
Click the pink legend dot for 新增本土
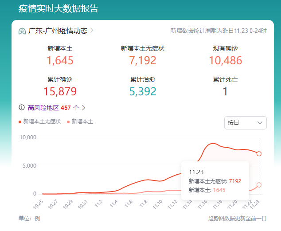pyautogui.click(x=68, y=121)
